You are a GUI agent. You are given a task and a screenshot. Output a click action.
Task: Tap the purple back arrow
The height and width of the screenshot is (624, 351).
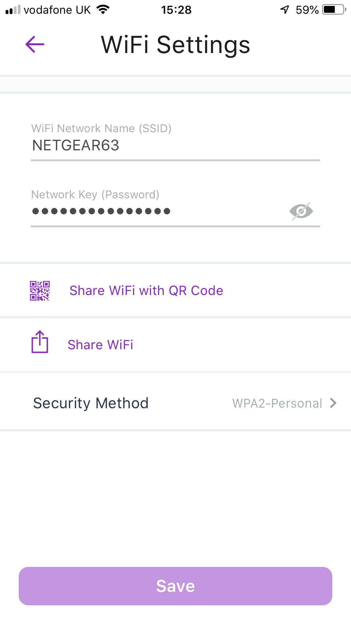click(35, 44)
